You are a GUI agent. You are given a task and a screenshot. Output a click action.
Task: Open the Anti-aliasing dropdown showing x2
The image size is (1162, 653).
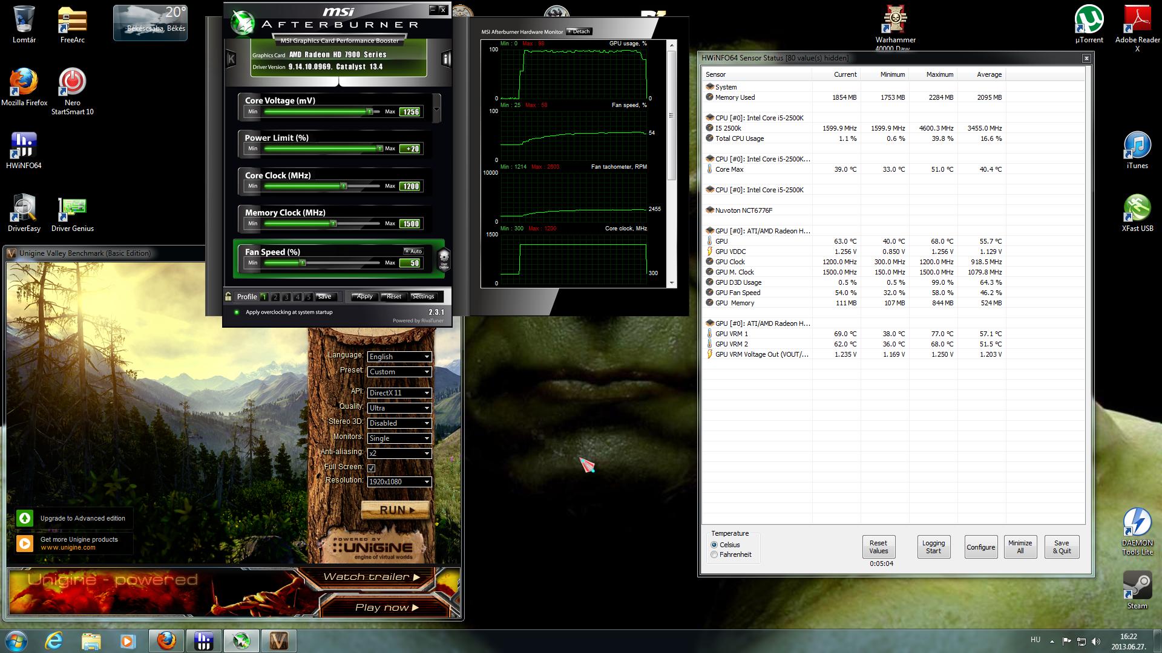click(x=399, y=453)
